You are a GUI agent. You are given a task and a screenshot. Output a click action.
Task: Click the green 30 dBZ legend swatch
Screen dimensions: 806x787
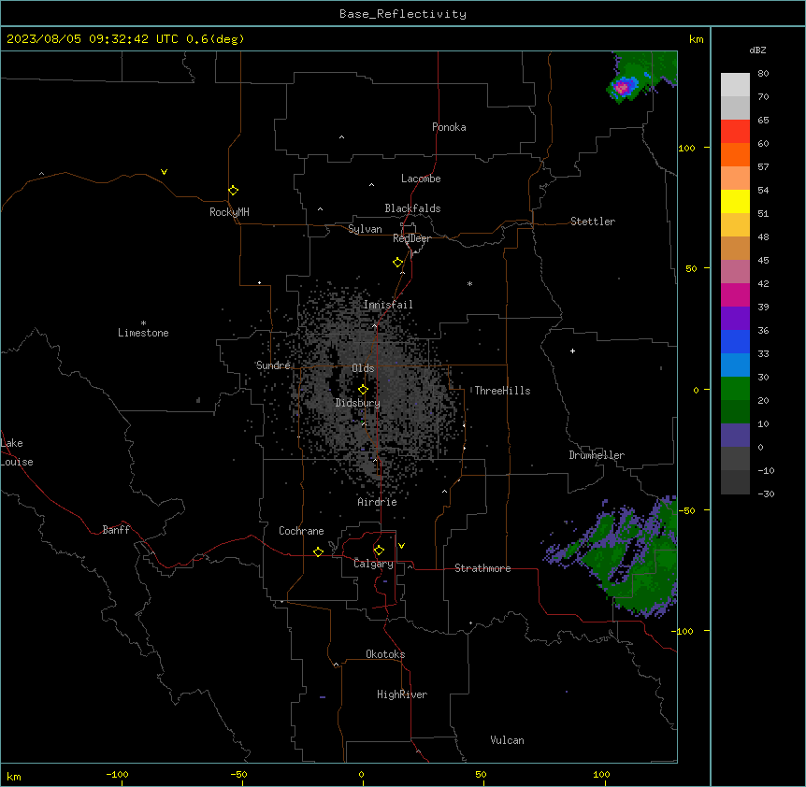[735, 389]
